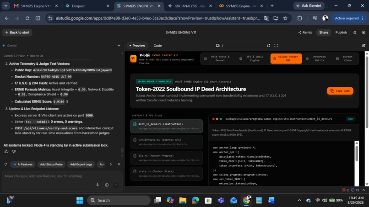Open lib.rs Anchor Program file

pos(166,158)
